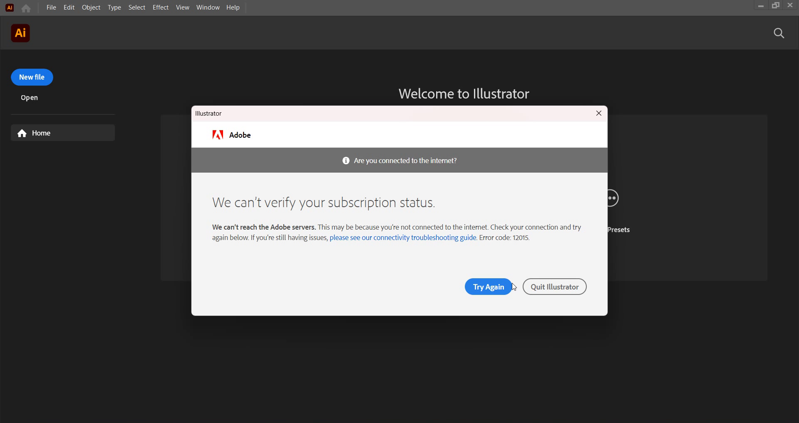
Task: Click the Try Again button
Action: pyautogui.click(x=488, y=287)
